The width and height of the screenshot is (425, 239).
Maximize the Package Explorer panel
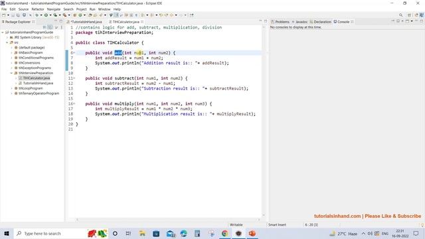click(x=61, y=21)
